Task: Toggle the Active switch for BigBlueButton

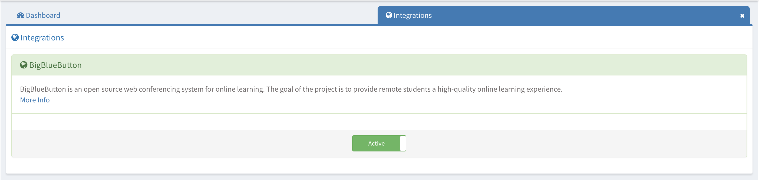Action: pos(379,143)
